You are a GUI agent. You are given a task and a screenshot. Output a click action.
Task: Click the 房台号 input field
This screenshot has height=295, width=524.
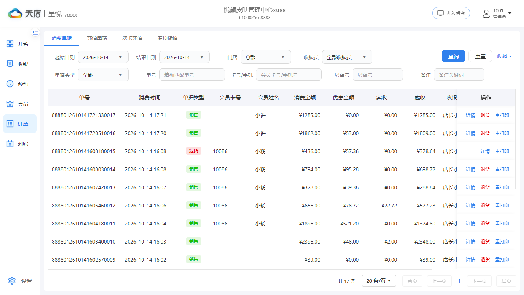pos(378,75)
